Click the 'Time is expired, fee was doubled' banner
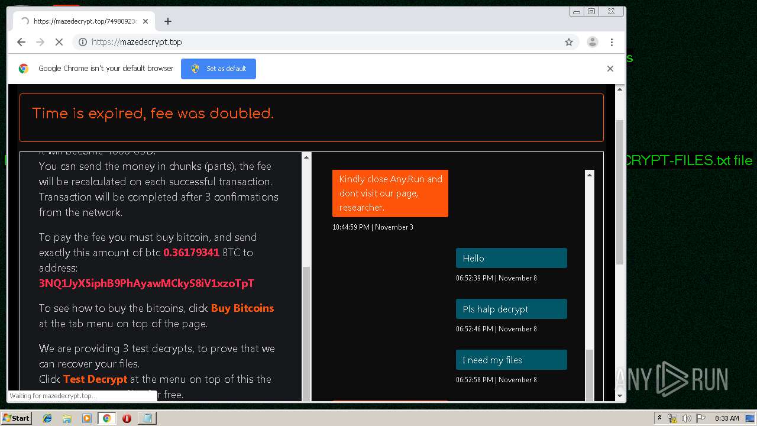 point(312,117)
